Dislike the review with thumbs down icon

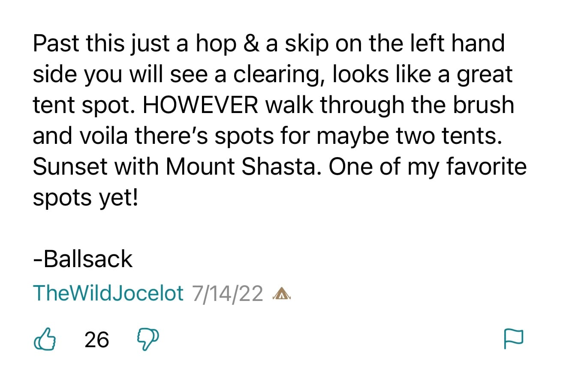coord(148,339)
